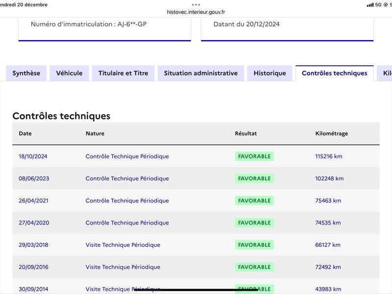Tap the 5G network indicator
This screenshot has width=392, height=294.
pyautogui.click(x=378, y=5)
